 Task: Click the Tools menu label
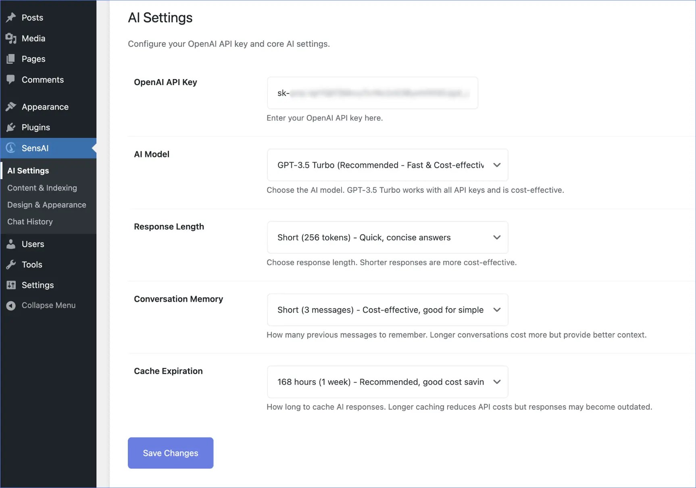(x=32, y=265)
